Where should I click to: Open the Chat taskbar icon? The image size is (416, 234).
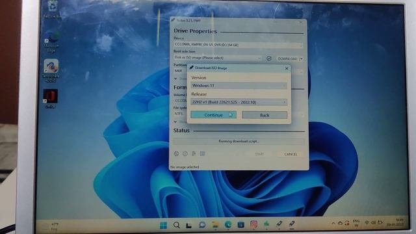pos(202,225)
